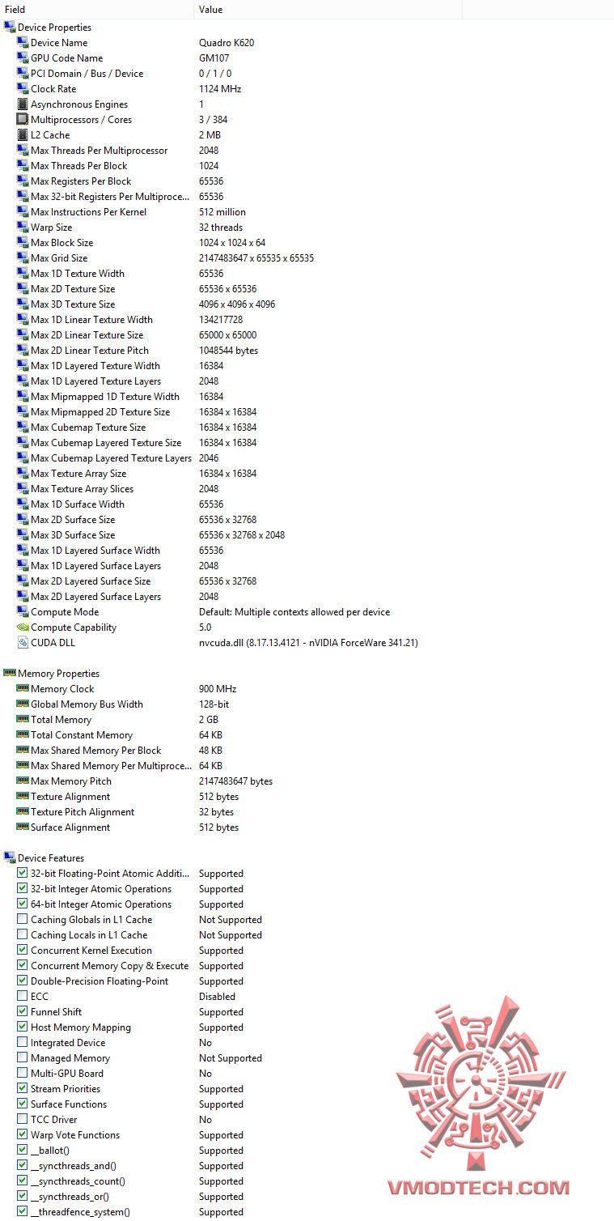The height and width of the screenshot is (1221, 614).
Task: Click the Max Grid Size row icon
Action: 23,257
